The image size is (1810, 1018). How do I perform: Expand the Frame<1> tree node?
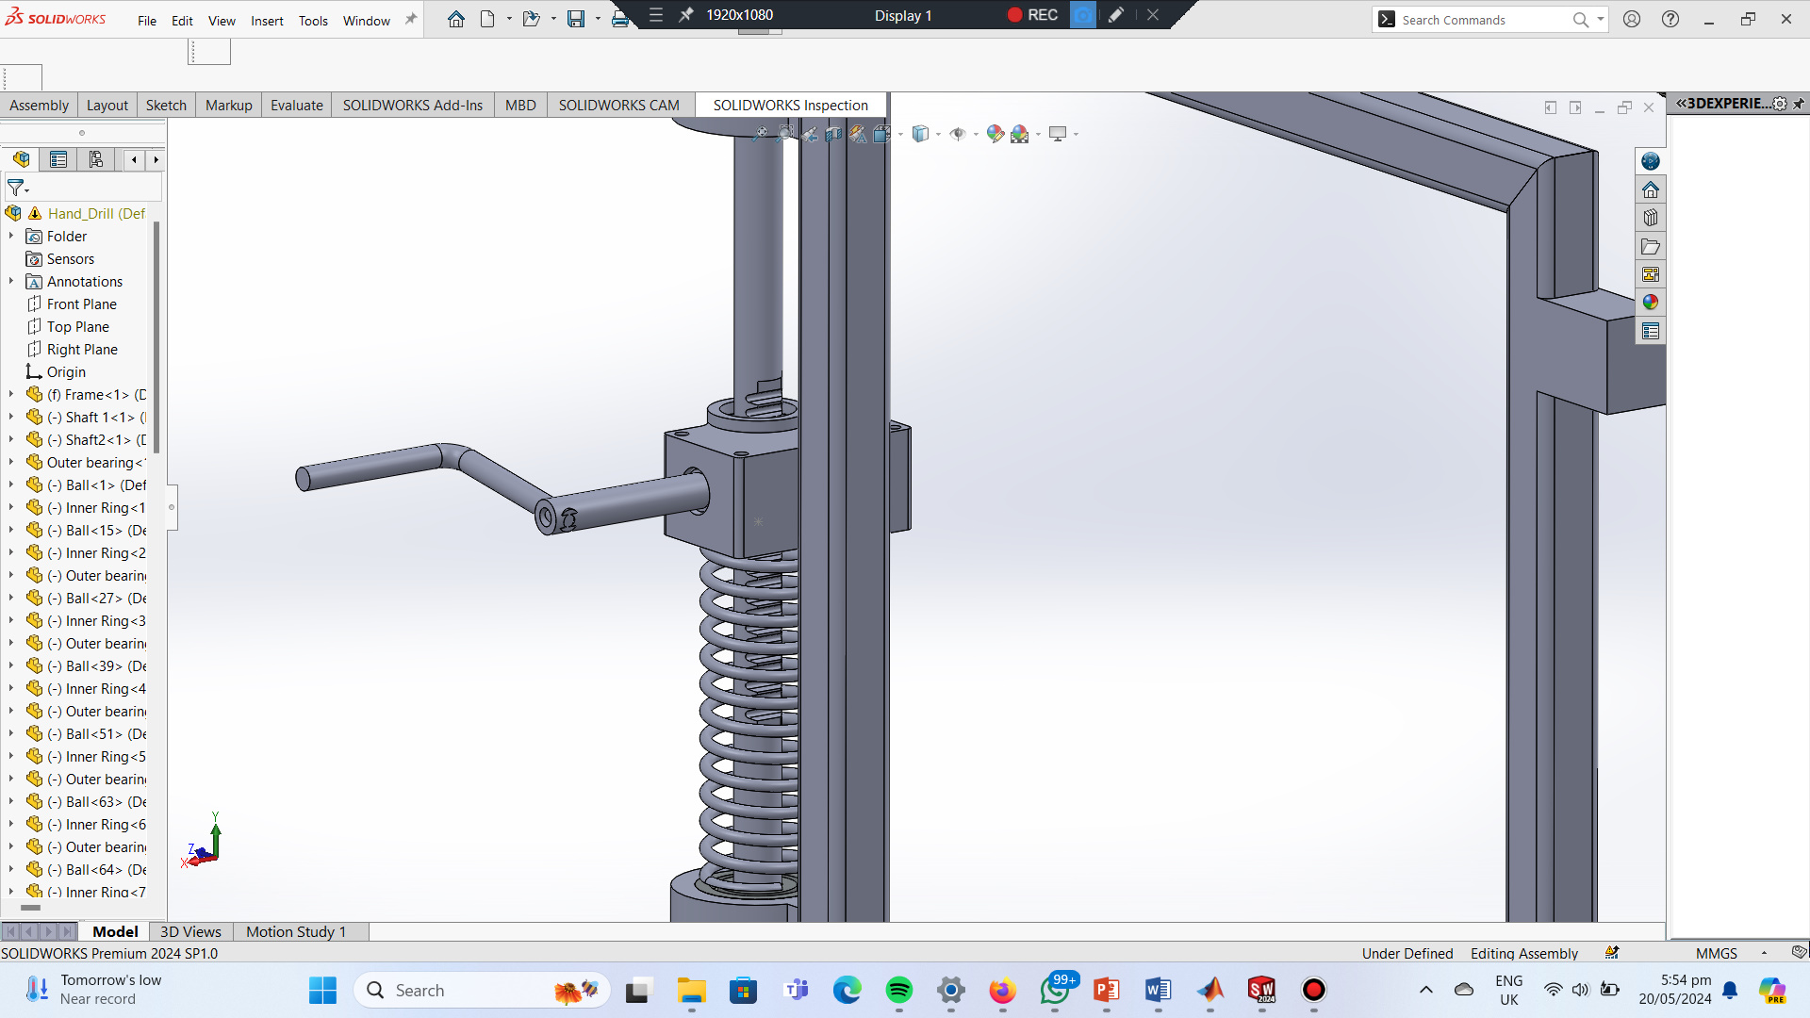click(x=11, y=395)
